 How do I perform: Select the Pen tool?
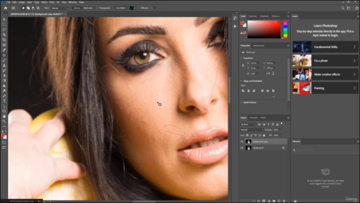[x=4, y=96]
